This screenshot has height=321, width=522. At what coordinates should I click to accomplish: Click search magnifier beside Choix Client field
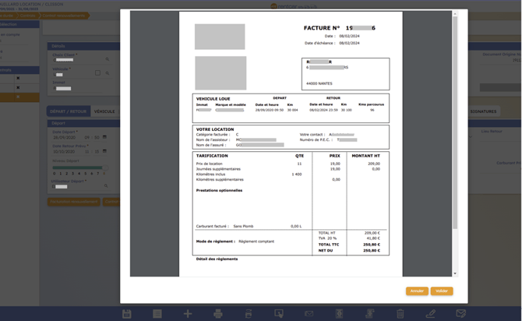click(108, 59)
